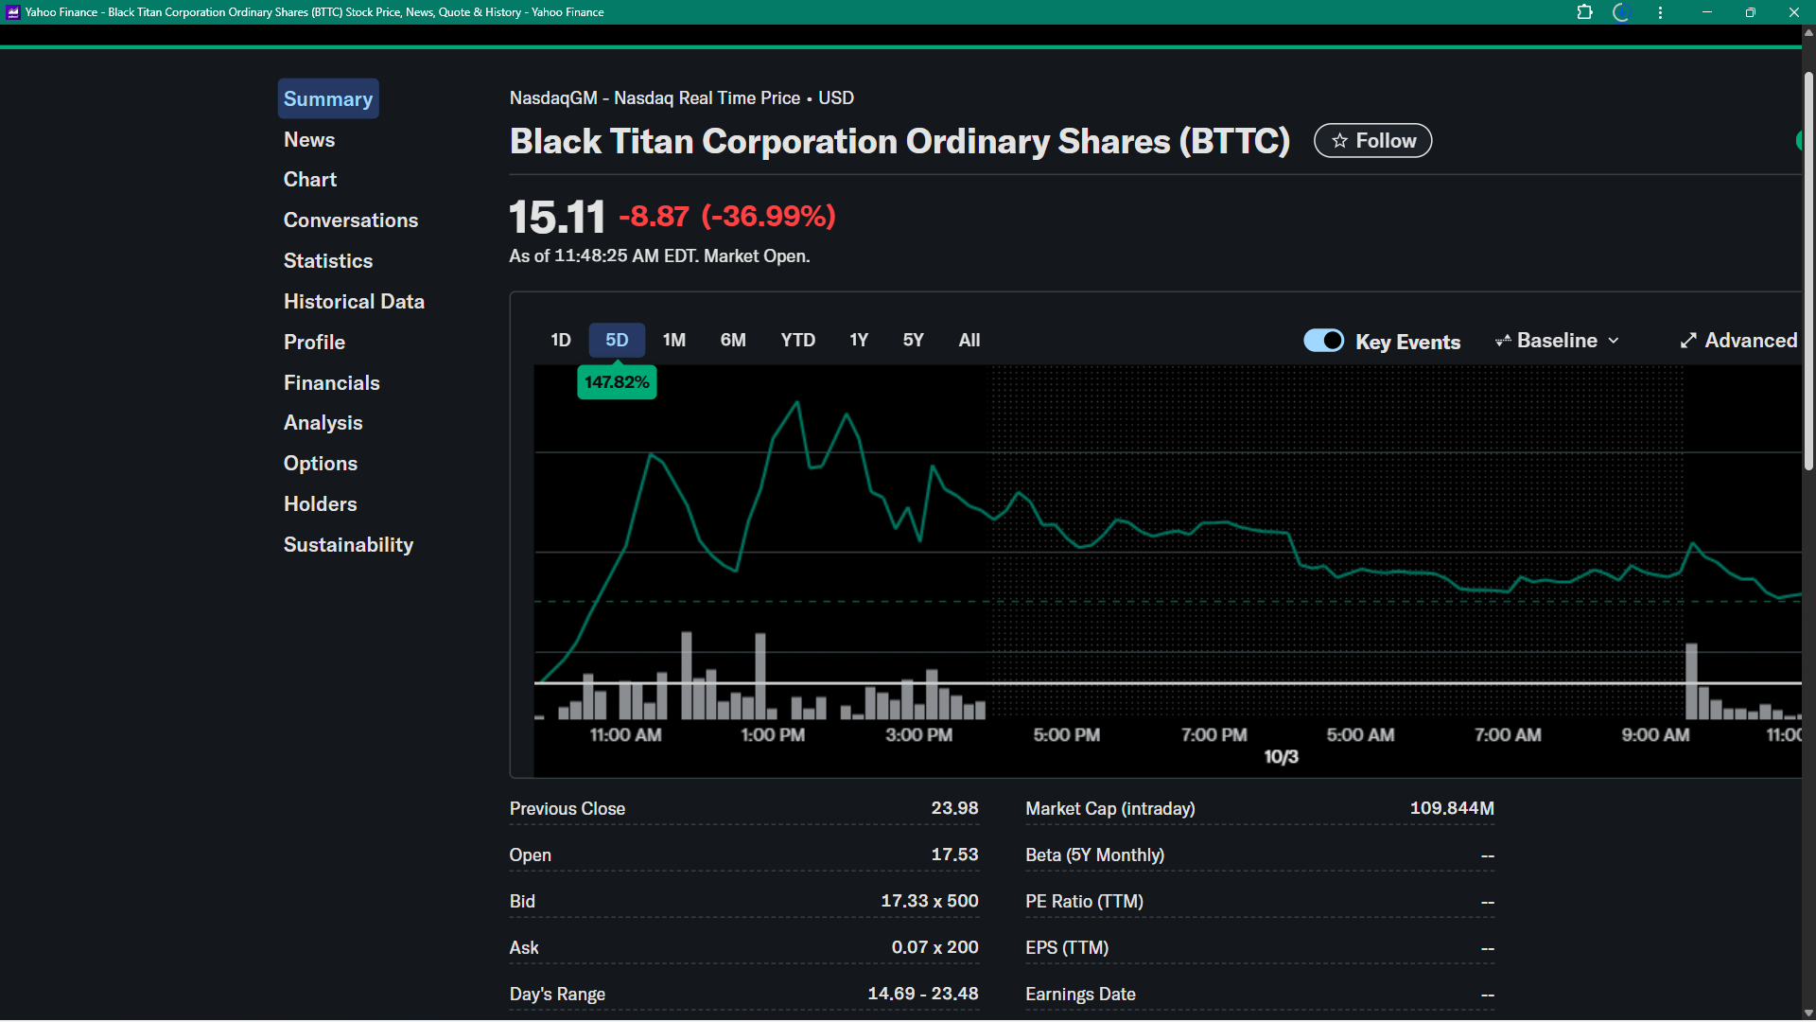The width and height of the screenshot is (1816, 1022).
Task: Select the 1M chart range
Action: [673, 341]
